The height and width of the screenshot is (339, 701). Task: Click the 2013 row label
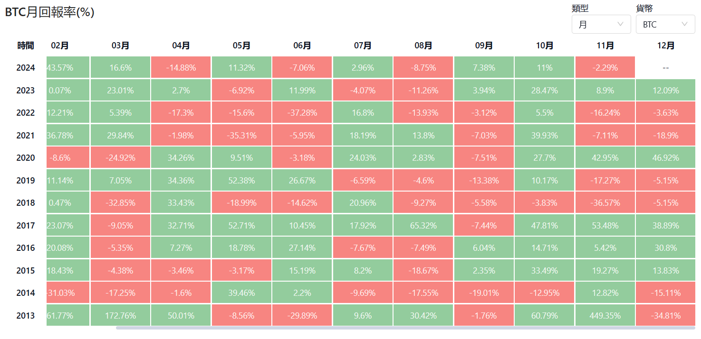point(26,315)
